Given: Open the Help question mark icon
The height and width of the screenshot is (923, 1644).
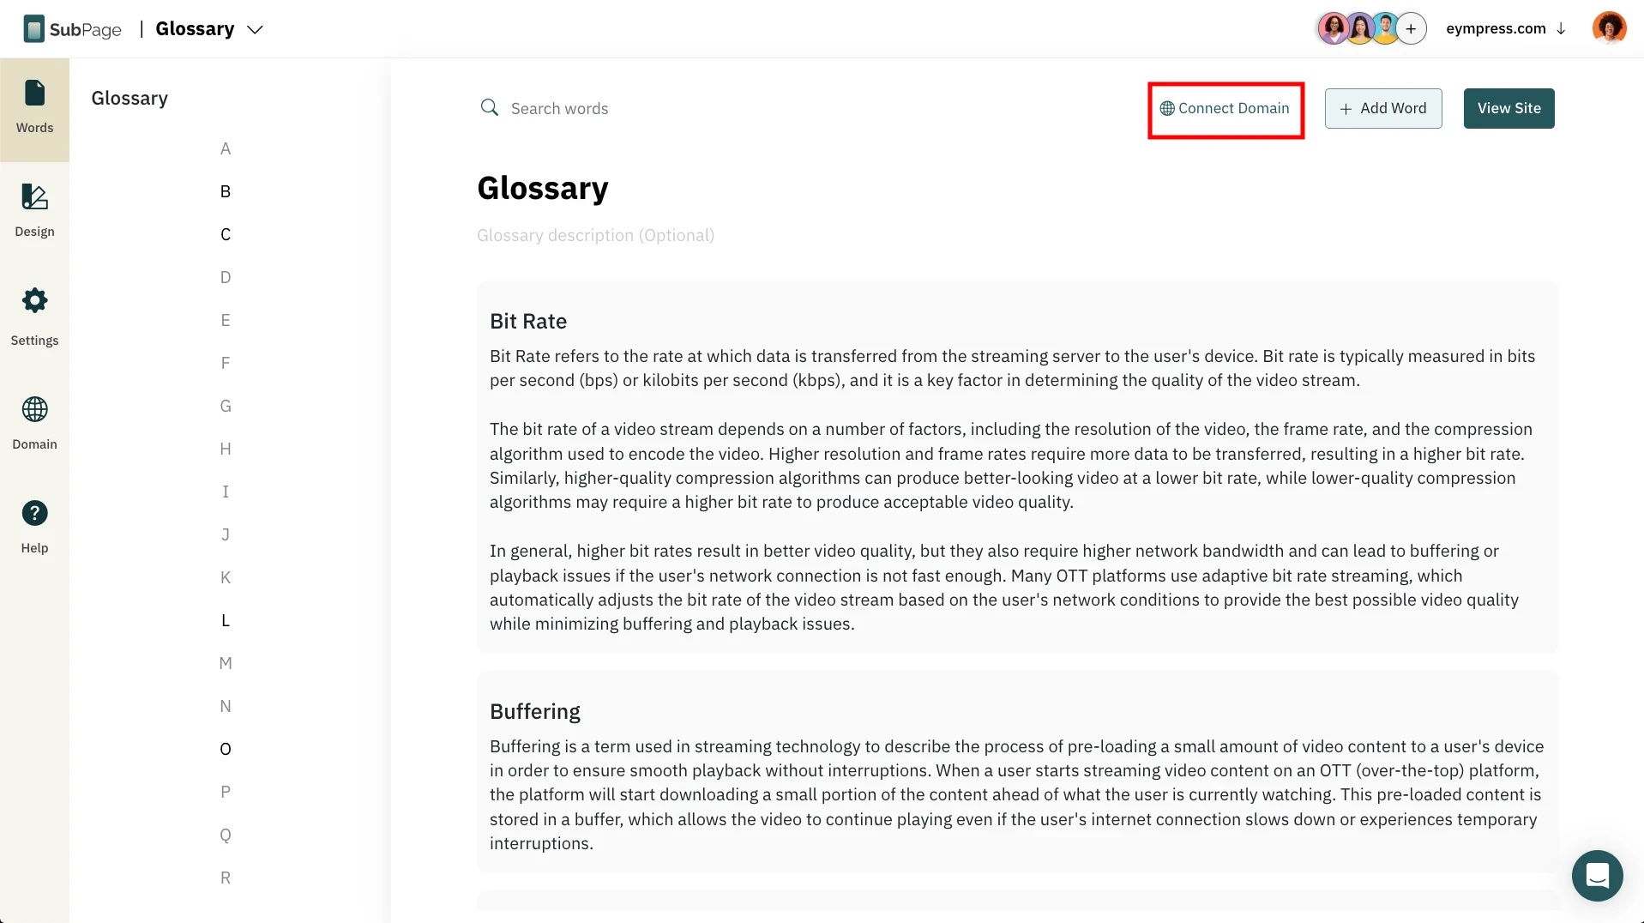Looking at the screenshot, I should [x=34, y=513].
